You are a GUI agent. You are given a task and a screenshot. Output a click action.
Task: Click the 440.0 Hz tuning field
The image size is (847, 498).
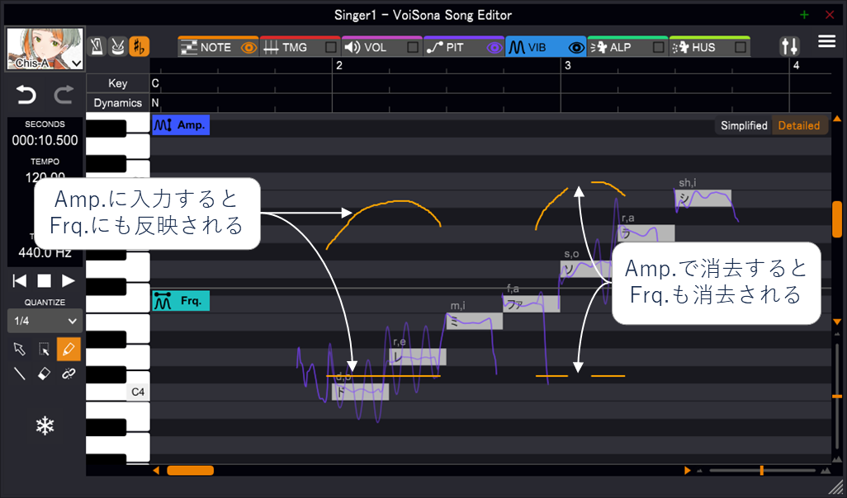coord(45,252)
